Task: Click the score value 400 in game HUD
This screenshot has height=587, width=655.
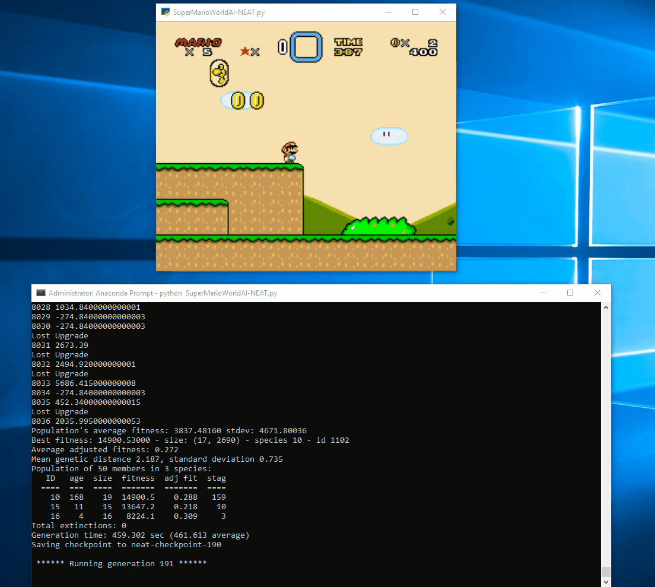Action: [423, 52]
